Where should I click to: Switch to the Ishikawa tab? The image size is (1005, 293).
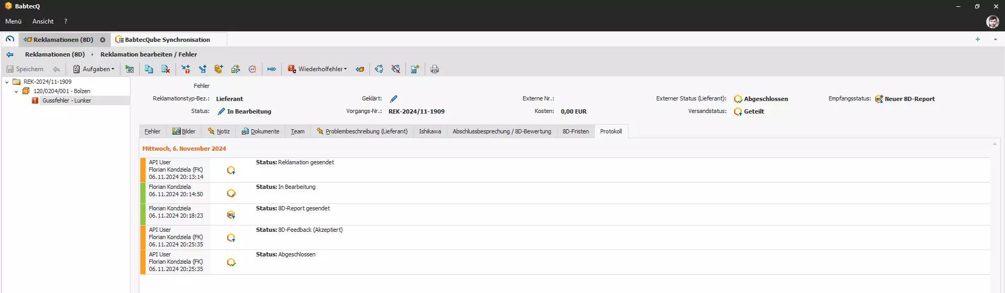point(430,131)
